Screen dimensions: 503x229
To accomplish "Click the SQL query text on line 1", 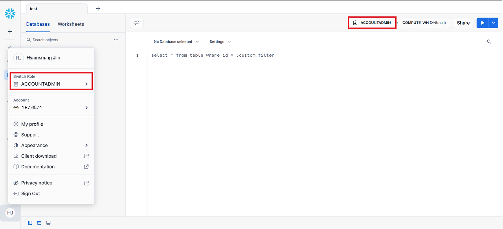I will coord(213,55).
